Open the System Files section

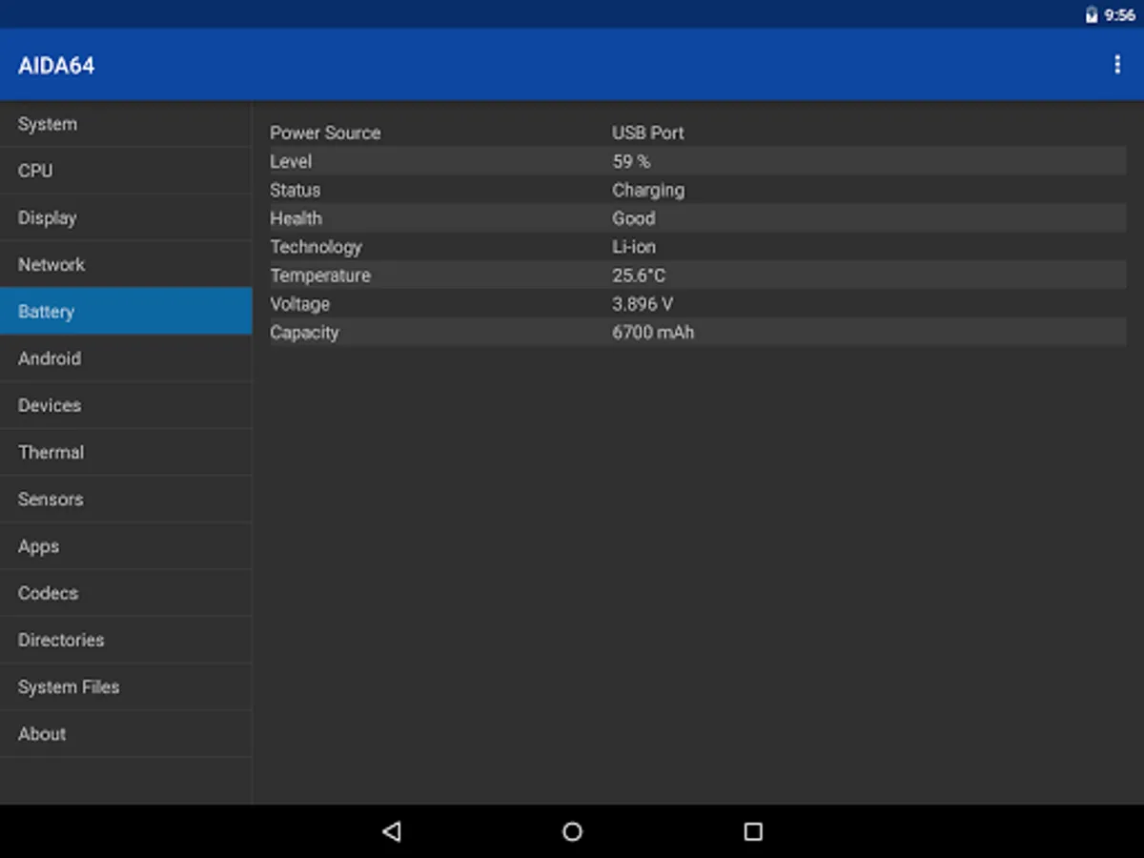click(126, 686)
